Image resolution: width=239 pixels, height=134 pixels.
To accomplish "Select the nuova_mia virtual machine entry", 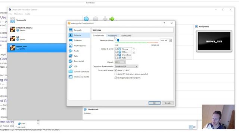I will [37, 48].
